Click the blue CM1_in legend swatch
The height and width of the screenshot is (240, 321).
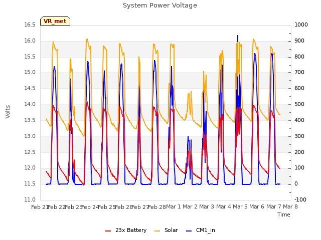pos(189,231)
